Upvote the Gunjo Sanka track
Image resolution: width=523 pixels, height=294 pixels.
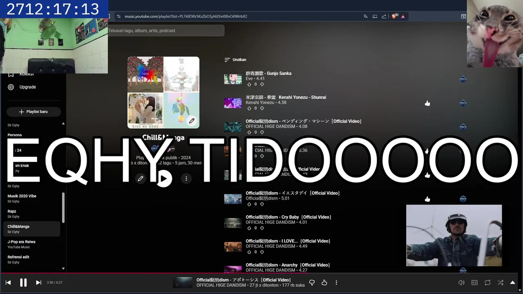249,84
